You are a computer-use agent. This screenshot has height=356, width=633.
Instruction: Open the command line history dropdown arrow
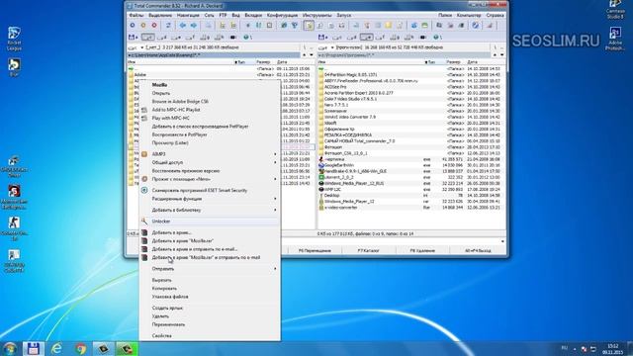(502, 241)
